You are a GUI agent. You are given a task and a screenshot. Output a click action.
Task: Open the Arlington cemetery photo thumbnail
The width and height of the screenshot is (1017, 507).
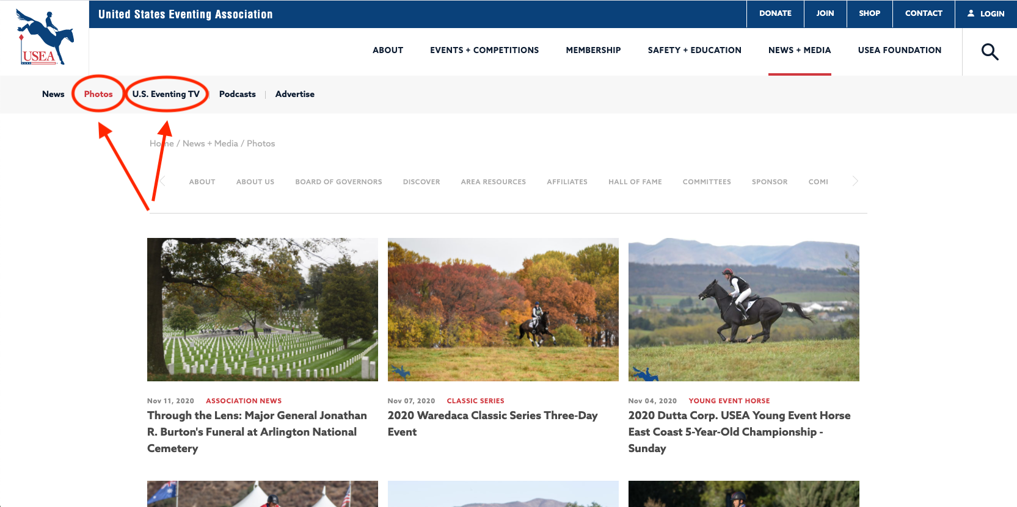click(262, 309)
